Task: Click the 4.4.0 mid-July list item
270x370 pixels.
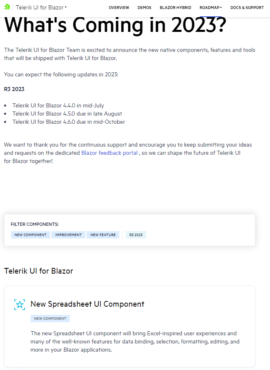Action: [x=58, y=105]
